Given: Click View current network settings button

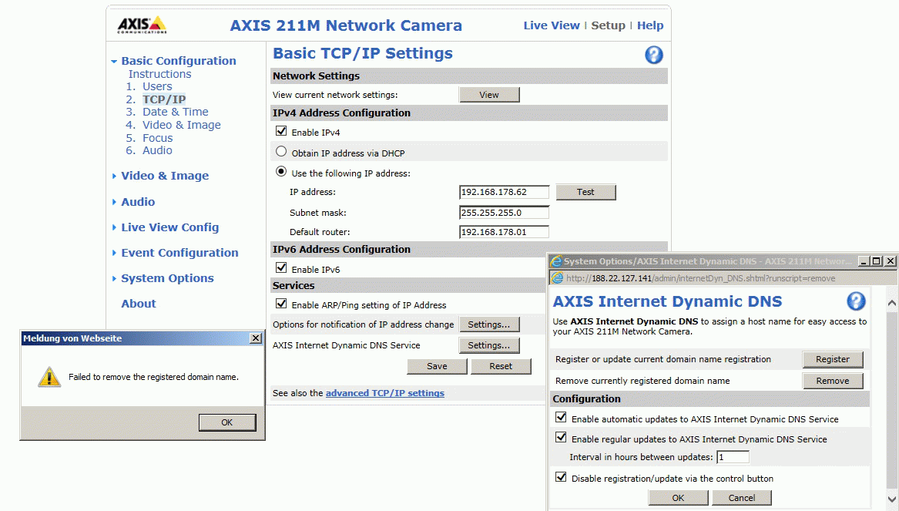Looking at the screenshot, I should tap(489, 95).
